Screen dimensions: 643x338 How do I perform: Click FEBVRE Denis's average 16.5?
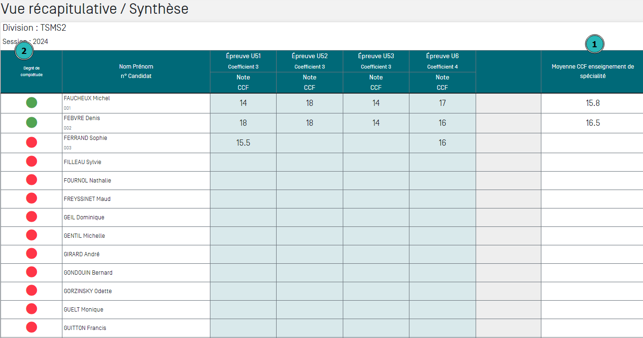coord(592,123)
